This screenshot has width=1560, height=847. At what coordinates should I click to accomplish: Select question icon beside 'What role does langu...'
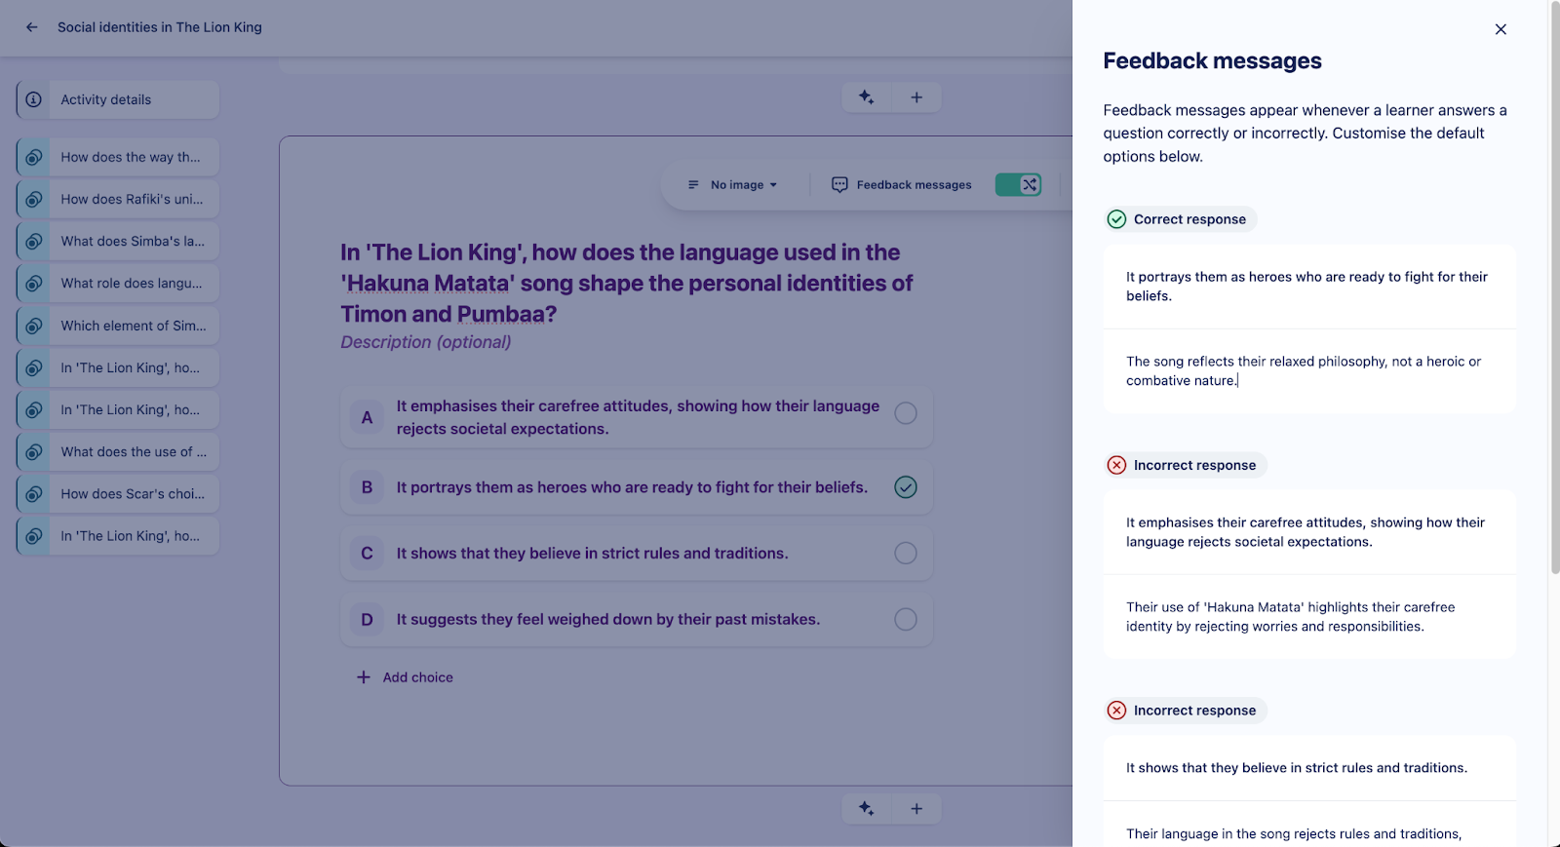(x=34, y=283)
